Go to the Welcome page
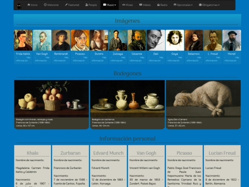 pyautogui.click(x=51, y=5)
